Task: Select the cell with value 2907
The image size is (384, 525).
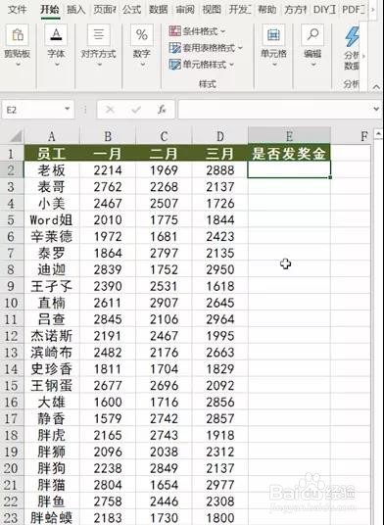Action: [164, 303]
